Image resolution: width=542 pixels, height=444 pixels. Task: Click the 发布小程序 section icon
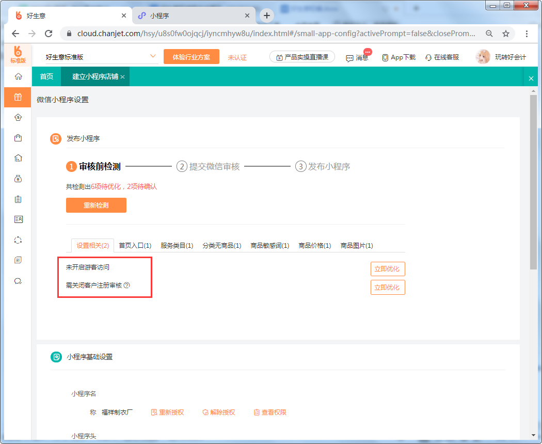(x=56, y=139)
